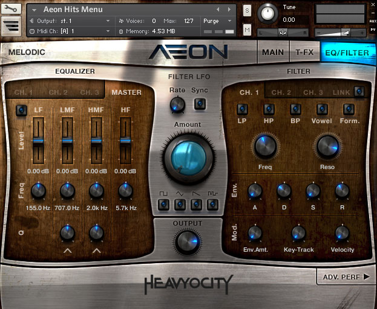
Task: Switch to the MAIN page
Action: coord(273,53)
